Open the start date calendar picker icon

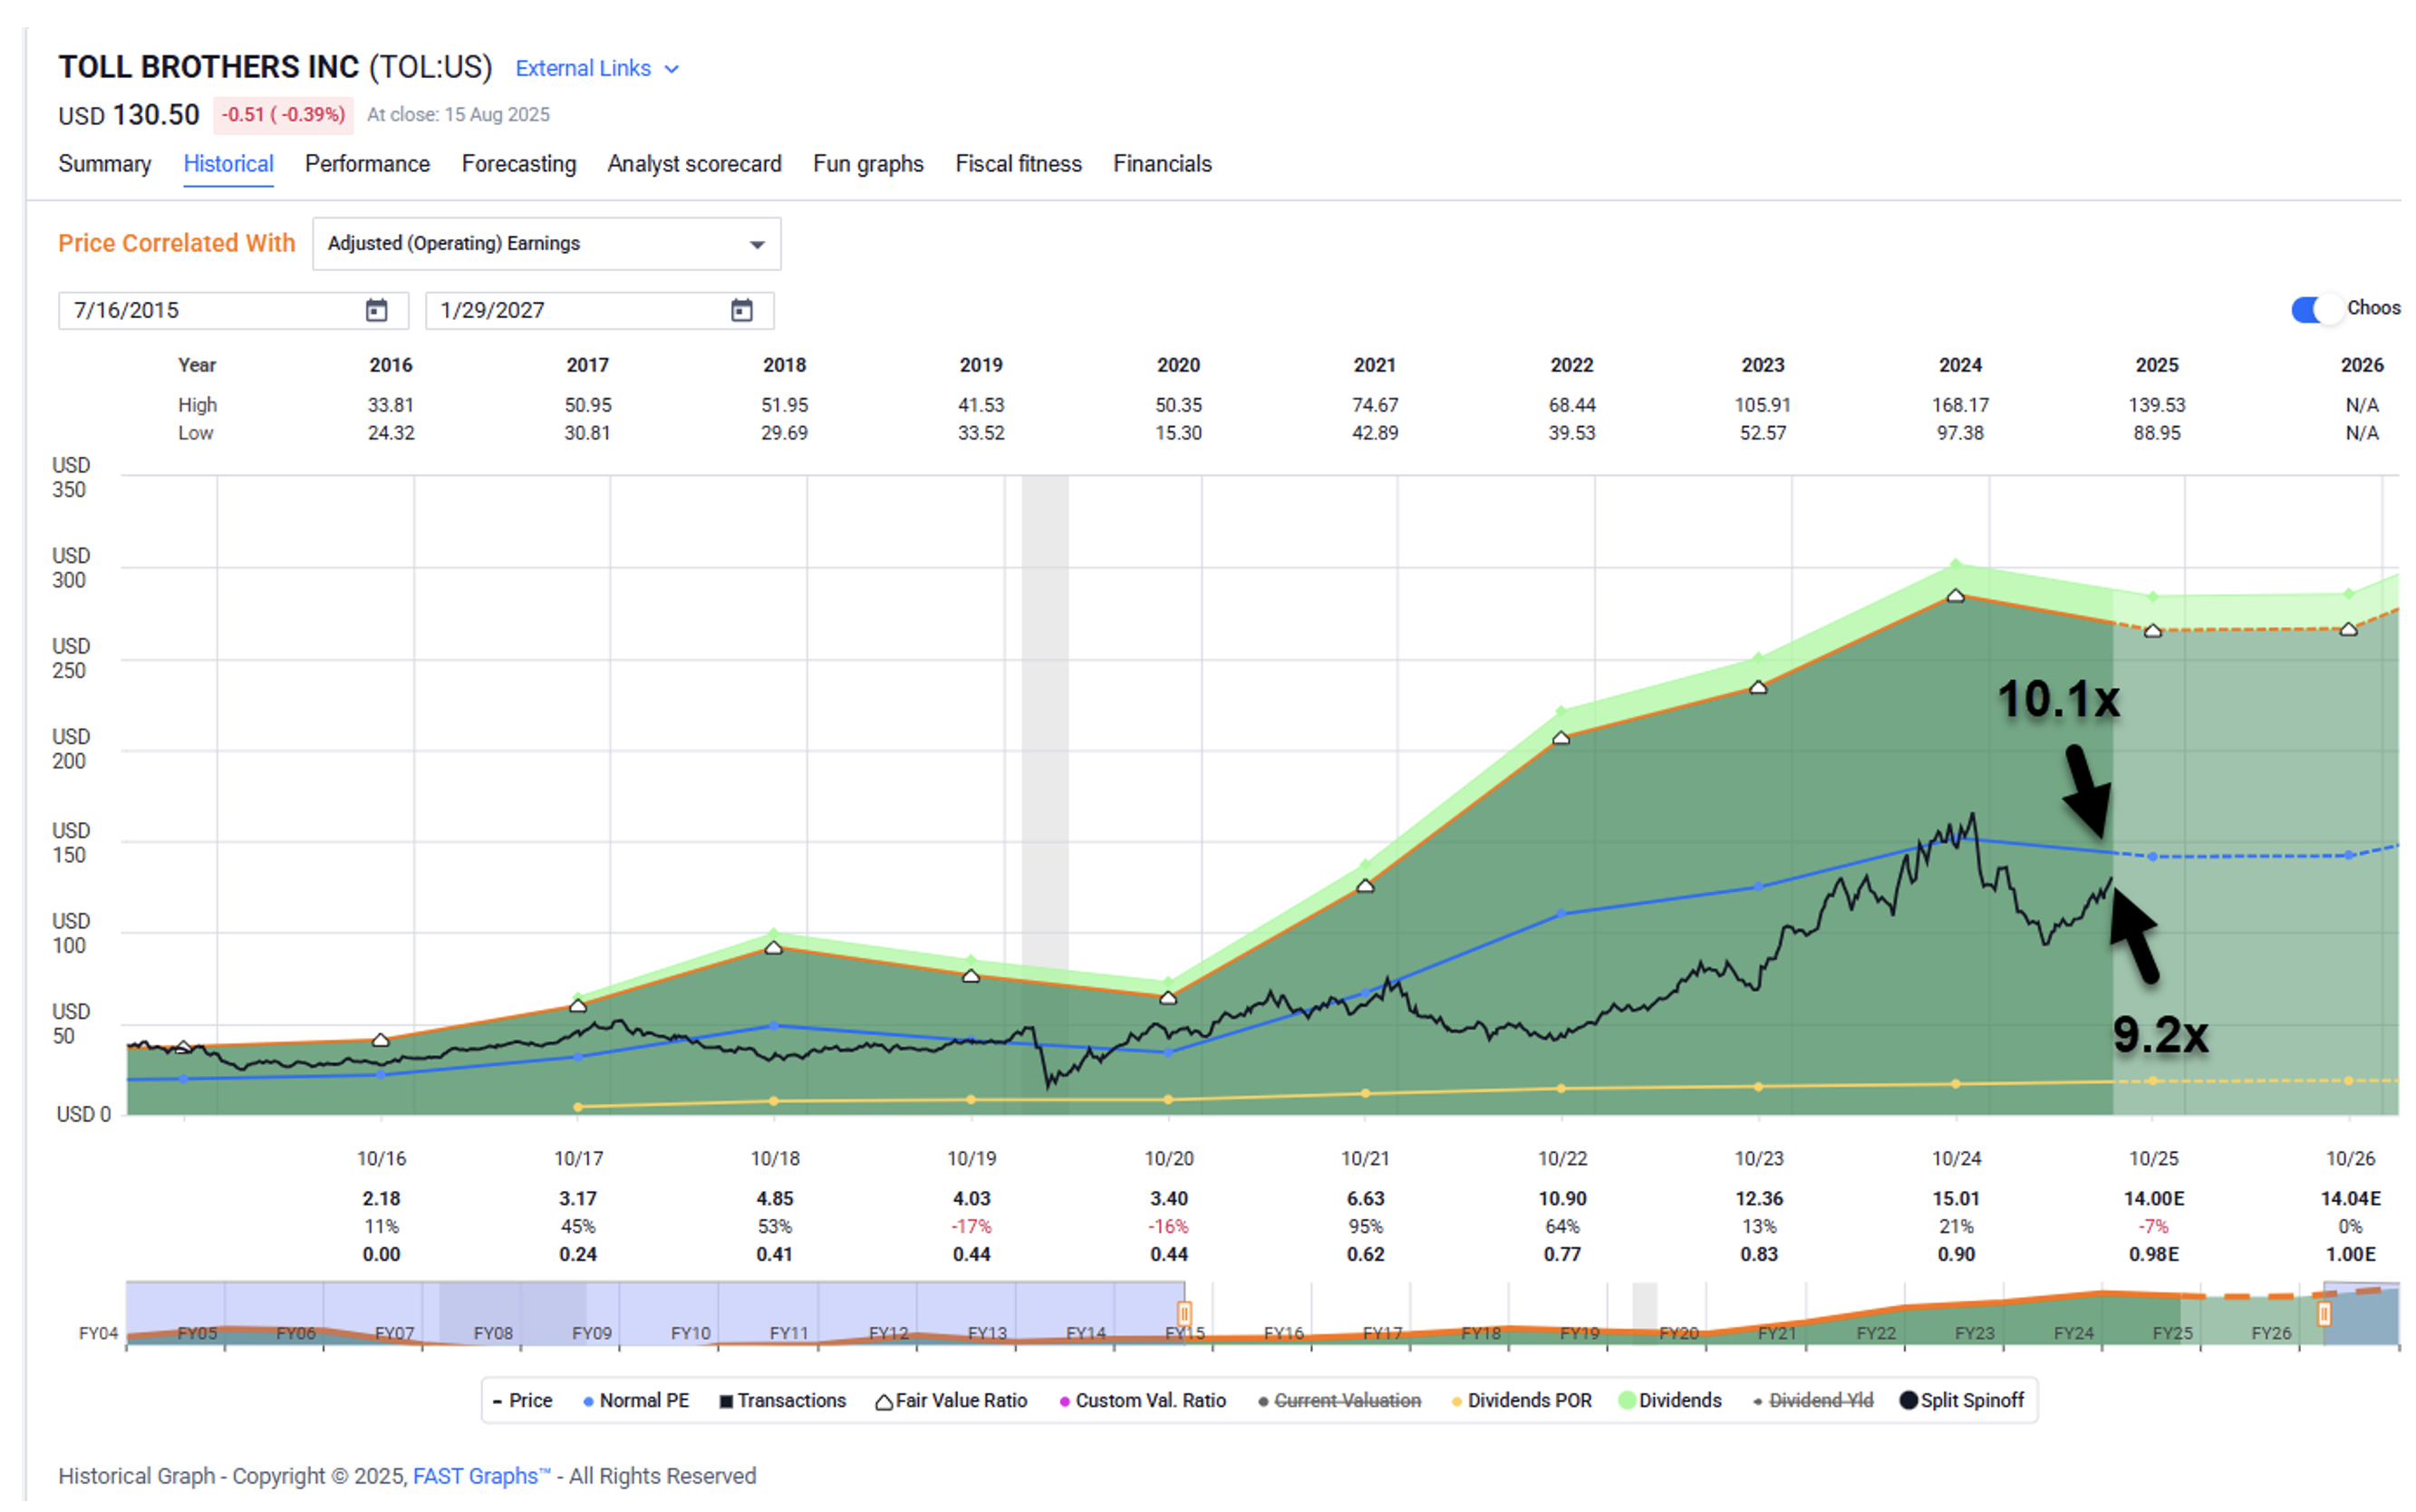(x=376, y=310)
